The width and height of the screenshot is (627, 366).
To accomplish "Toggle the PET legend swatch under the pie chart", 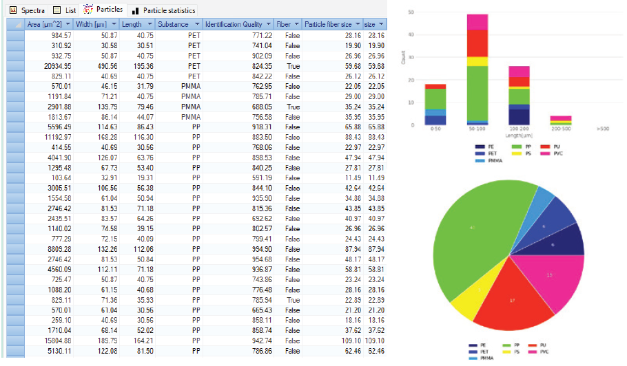I will click(x=473, y=352).
